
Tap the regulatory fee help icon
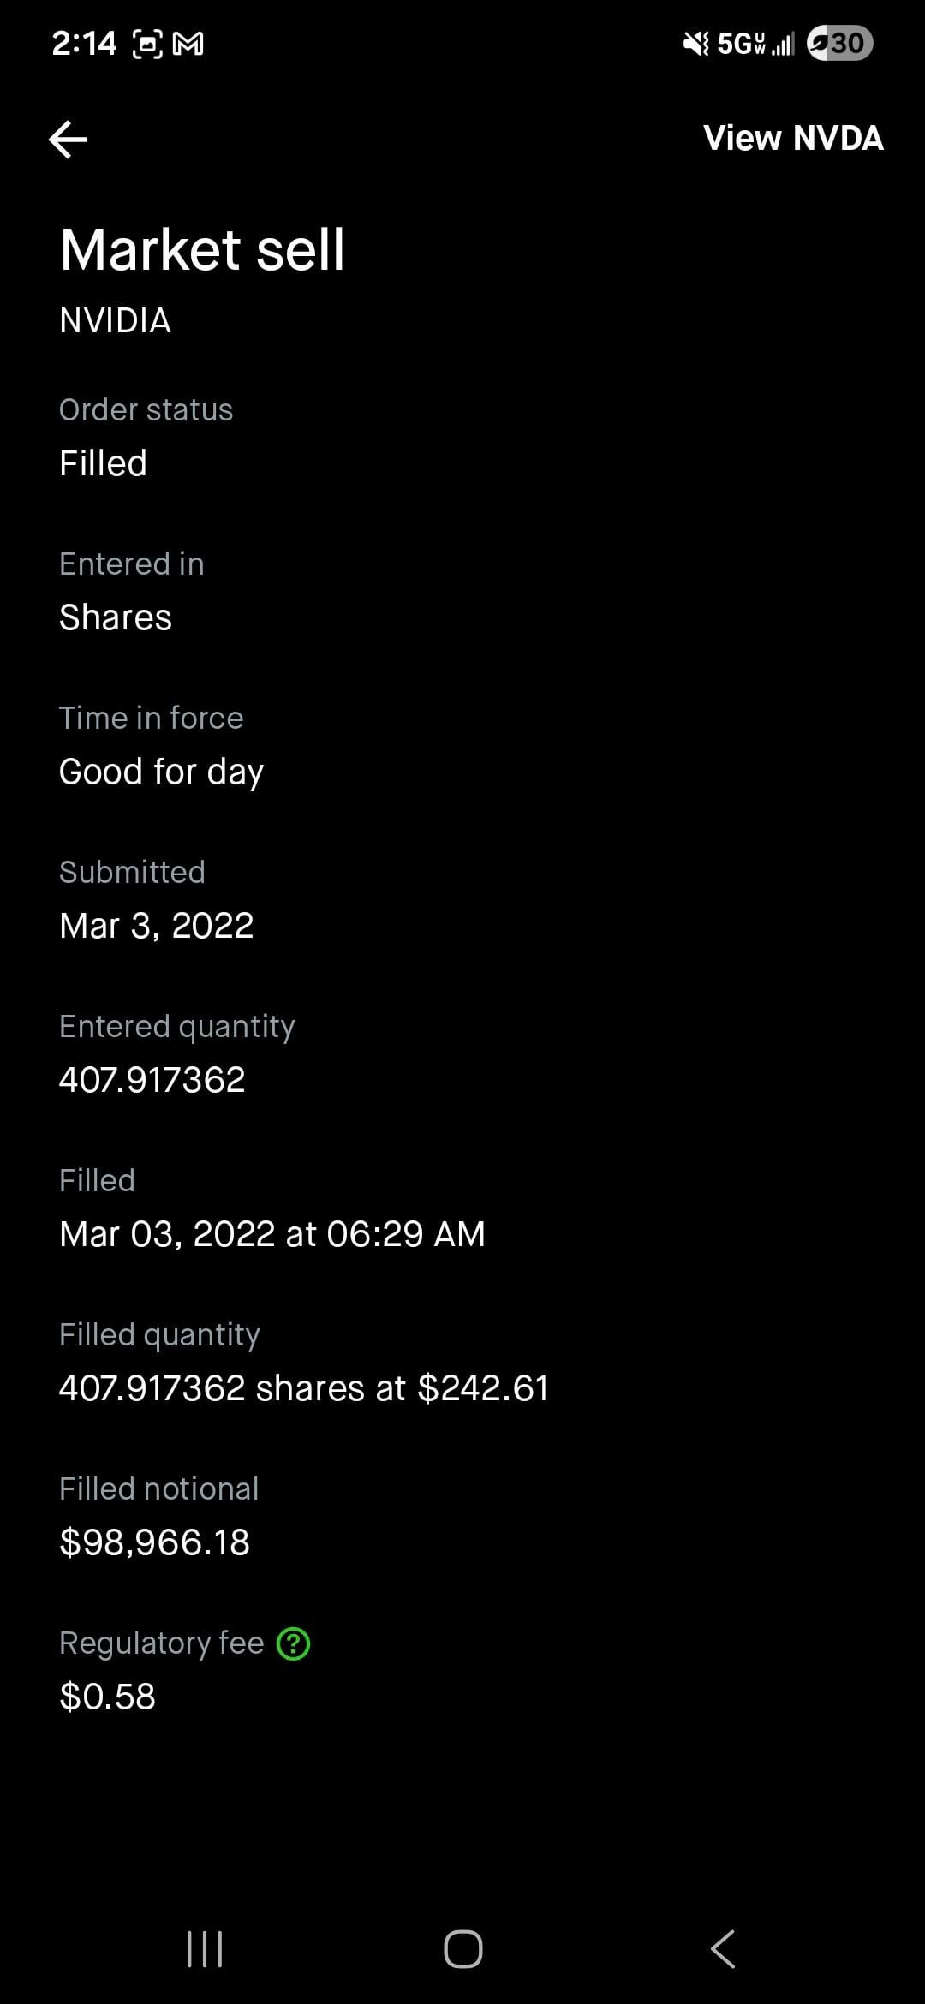[294, 1643]
